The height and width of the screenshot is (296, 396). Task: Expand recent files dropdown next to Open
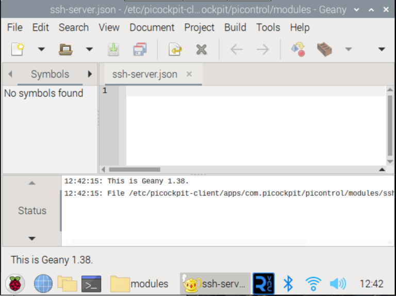89,50
